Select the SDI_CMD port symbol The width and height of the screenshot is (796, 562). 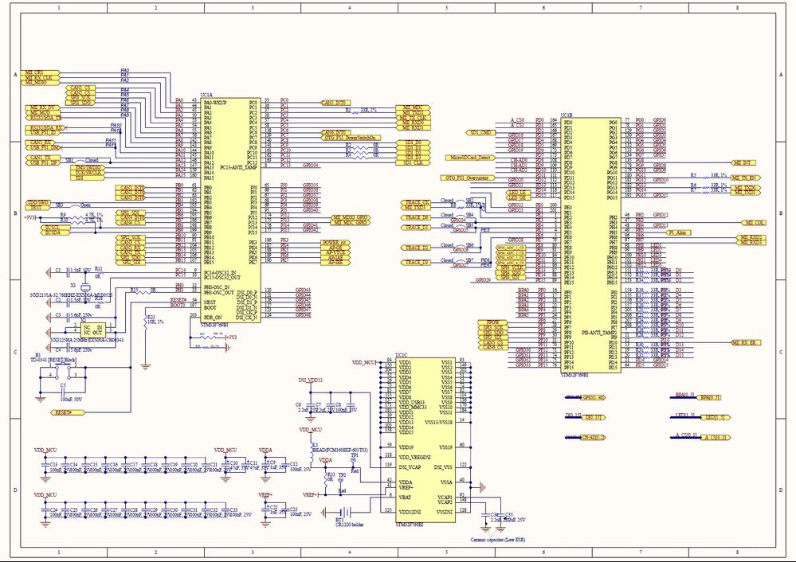click(480, 132)
